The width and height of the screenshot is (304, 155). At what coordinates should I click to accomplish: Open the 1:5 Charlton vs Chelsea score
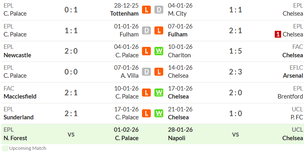(235, 51)
